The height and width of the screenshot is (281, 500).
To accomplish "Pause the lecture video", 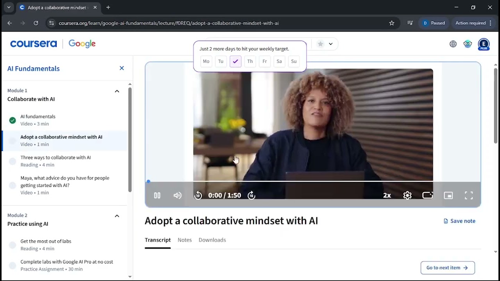I will 157,195.
